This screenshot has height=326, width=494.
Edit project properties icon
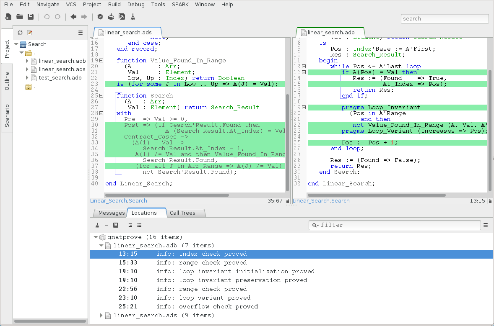coord(30,33)
